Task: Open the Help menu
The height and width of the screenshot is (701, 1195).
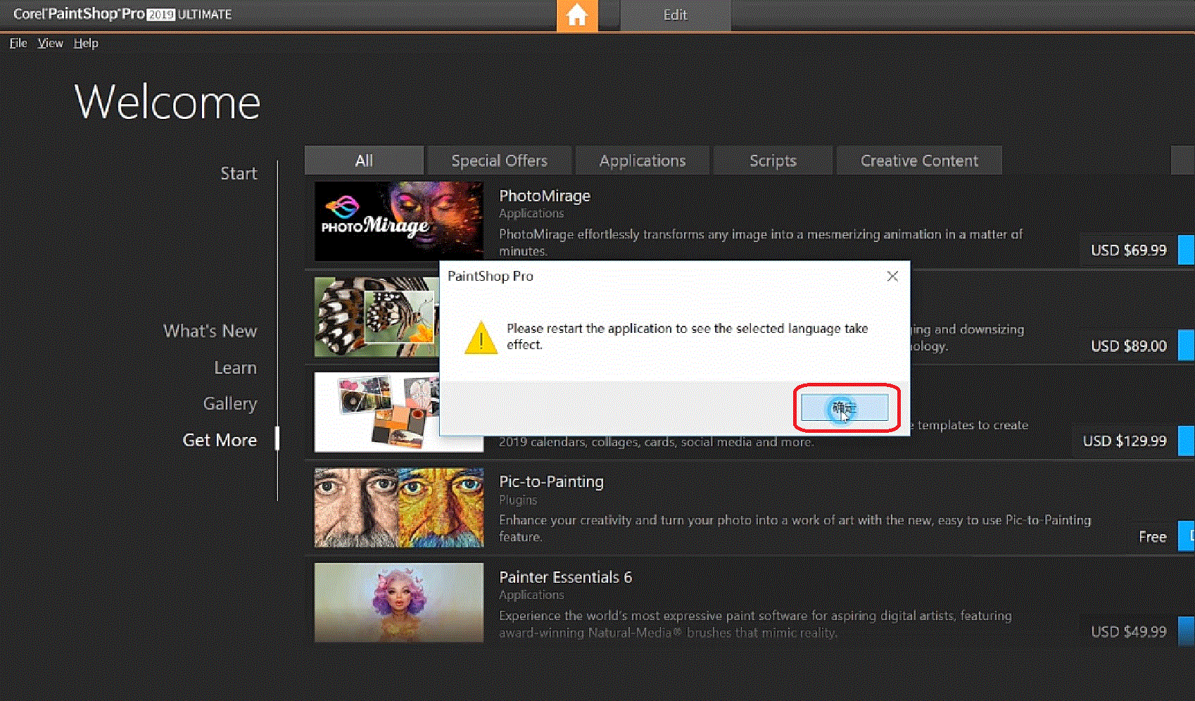Action: (86, 43)
